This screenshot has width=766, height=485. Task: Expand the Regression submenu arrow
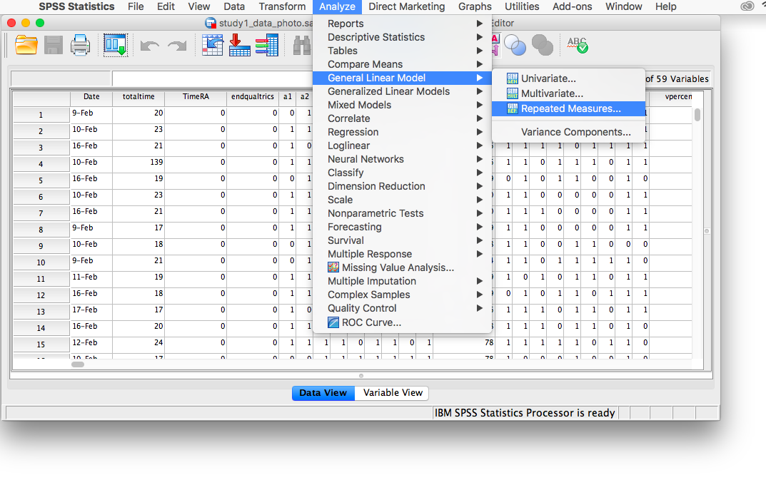[x=480, y=132]
